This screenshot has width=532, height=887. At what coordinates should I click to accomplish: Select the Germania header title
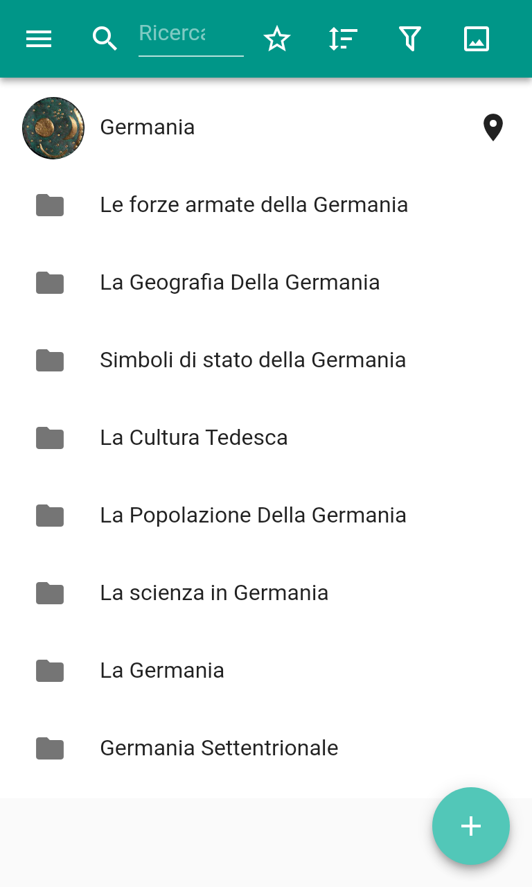tap(148, 128)
